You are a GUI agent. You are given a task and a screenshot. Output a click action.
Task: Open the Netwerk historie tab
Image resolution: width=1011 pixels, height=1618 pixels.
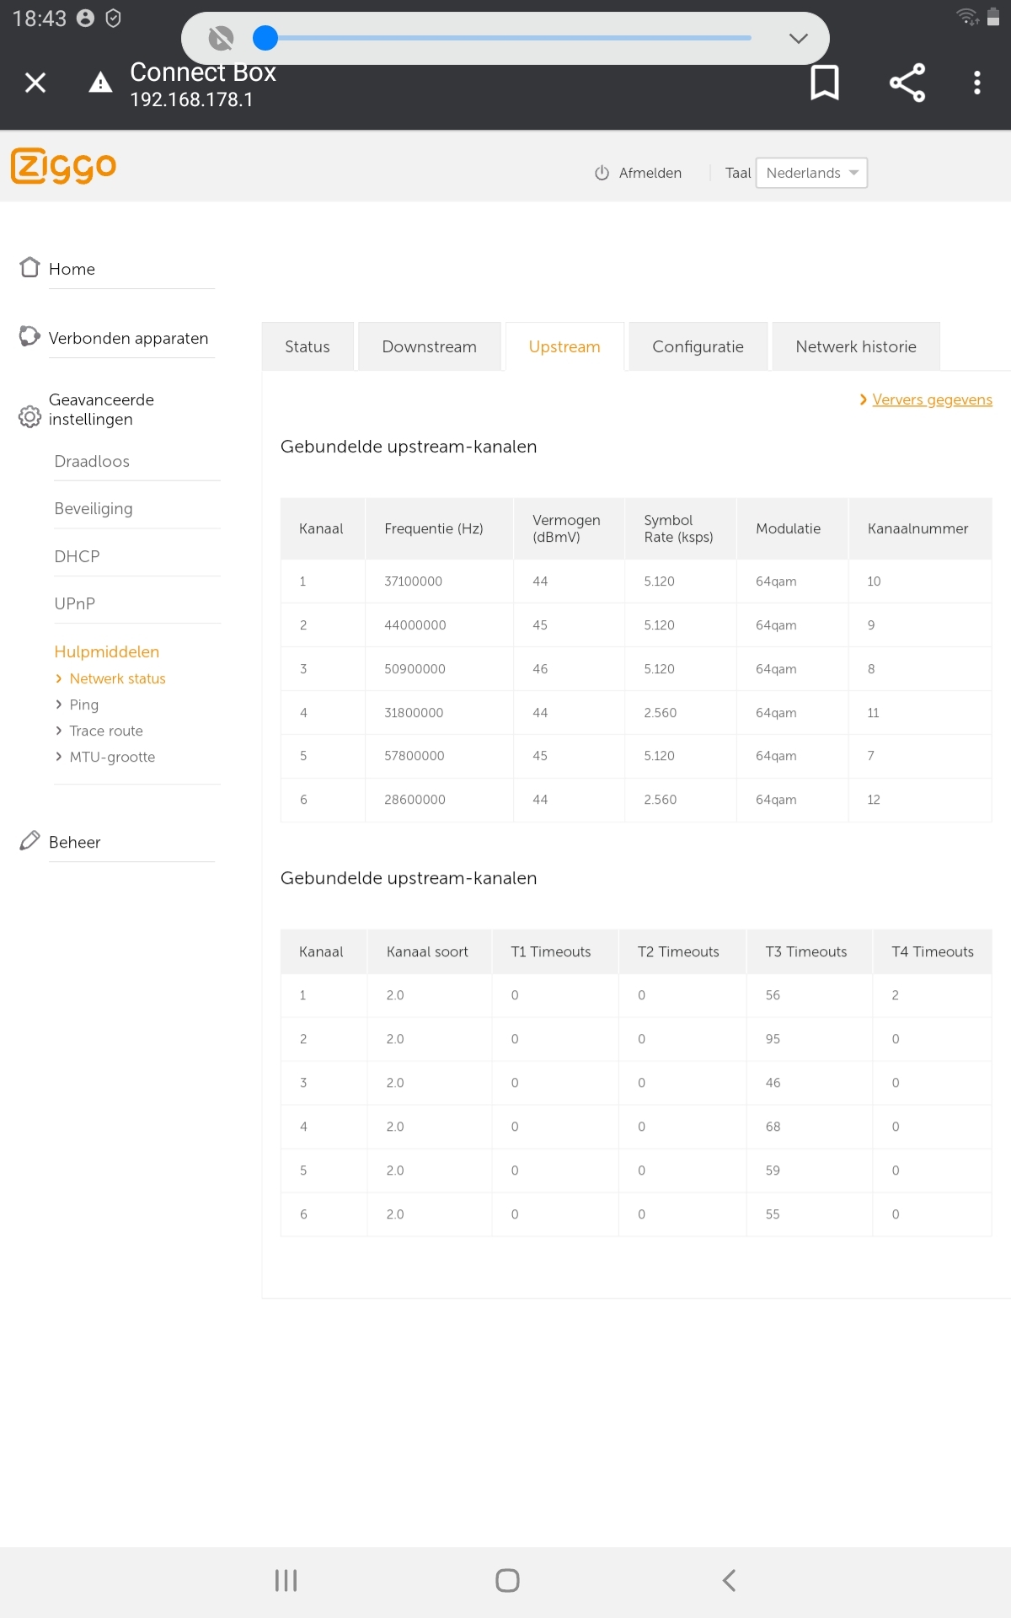coord(855,347)
